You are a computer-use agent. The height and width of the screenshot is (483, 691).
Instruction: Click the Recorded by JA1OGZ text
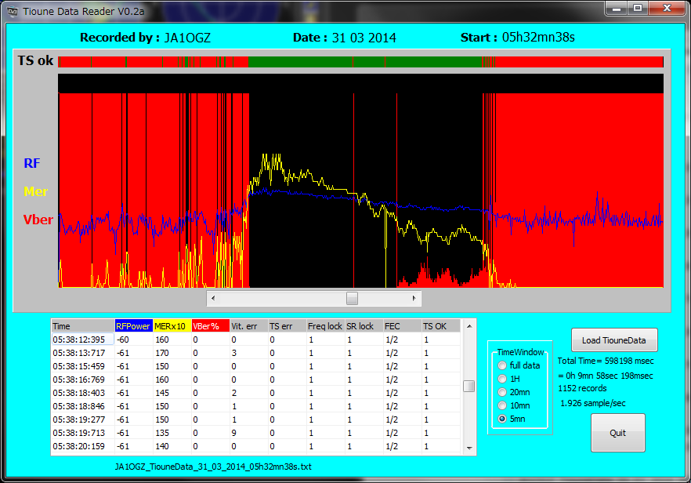(x=146, y=38)
